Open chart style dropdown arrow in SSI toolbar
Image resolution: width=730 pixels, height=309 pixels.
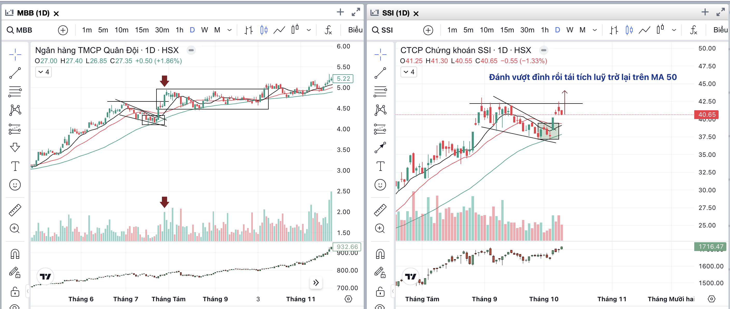coord(674,30)
